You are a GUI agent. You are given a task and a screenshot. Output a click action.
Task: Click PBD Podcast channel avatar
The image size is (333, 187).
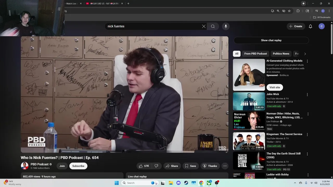pyautogui.click(x=25, y=166)
